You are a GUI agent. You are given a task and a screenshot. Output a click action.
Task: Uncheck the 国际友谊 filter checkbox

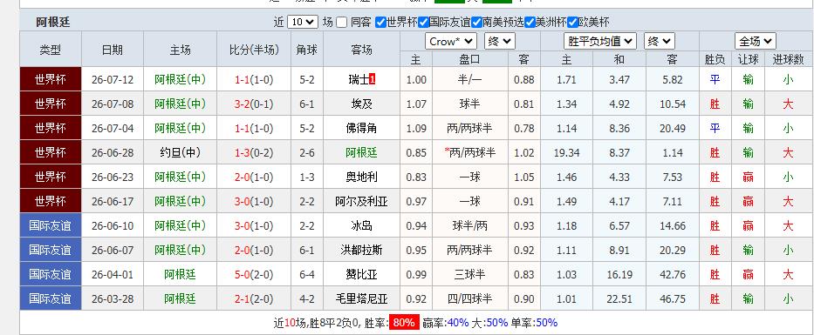(x=423, y=23)
